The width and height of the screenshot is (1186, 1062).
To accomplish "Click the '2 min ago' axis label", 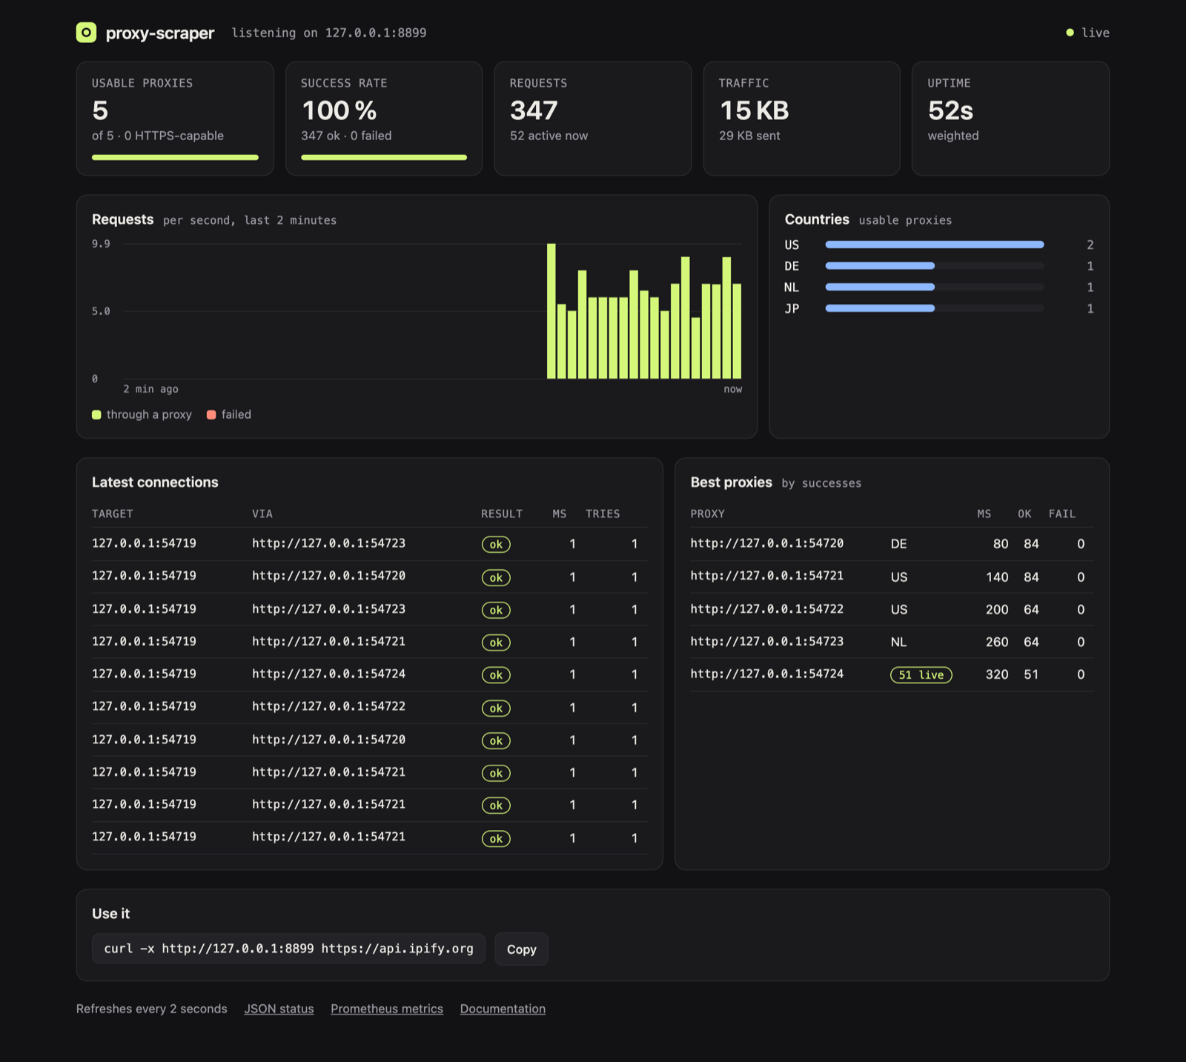I will (x=150, y=389).
